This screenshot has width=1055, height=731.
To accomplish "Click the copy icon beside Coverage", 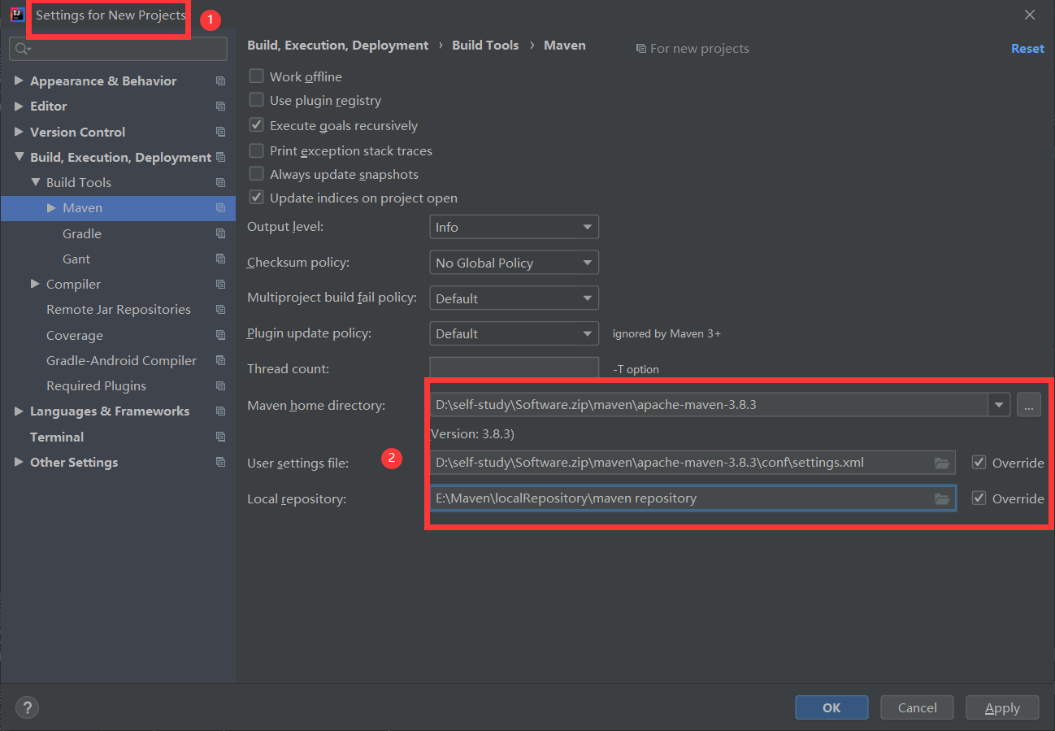I will tap(220, 335).
